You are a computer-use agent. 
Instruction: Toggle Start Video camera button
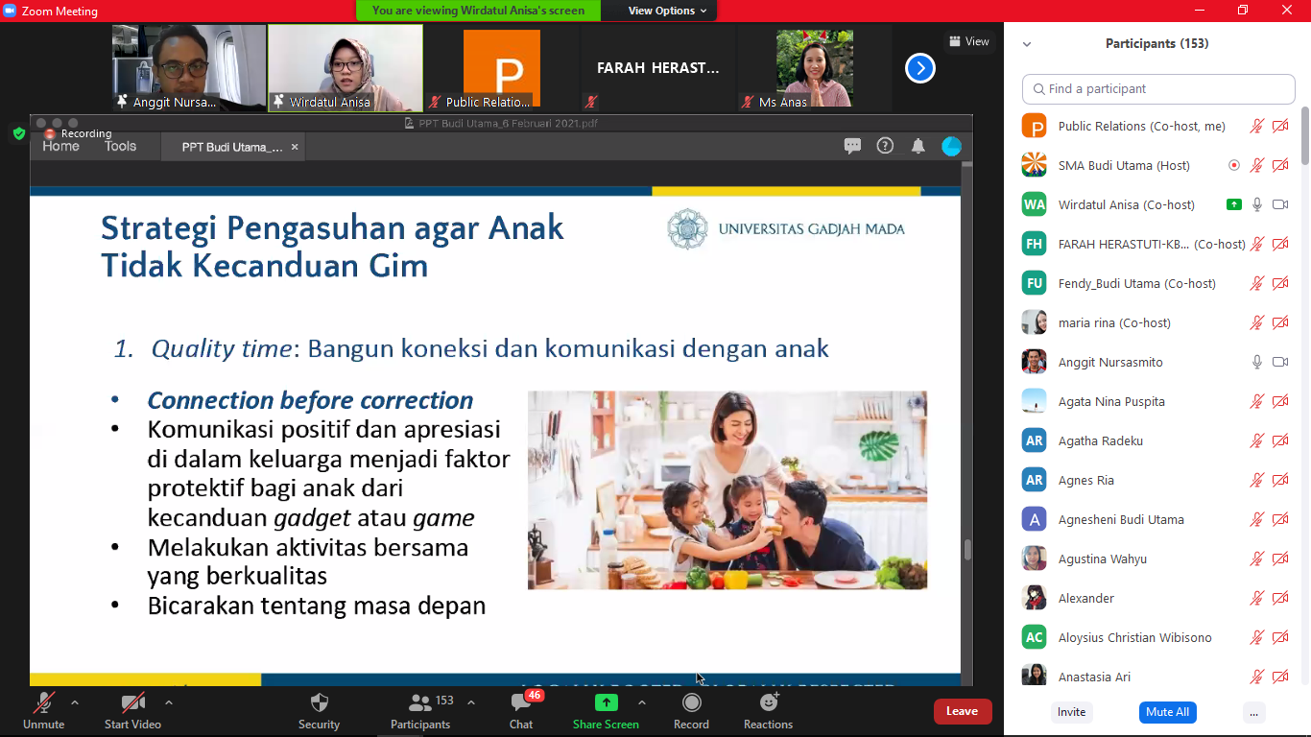click(132, 702)
